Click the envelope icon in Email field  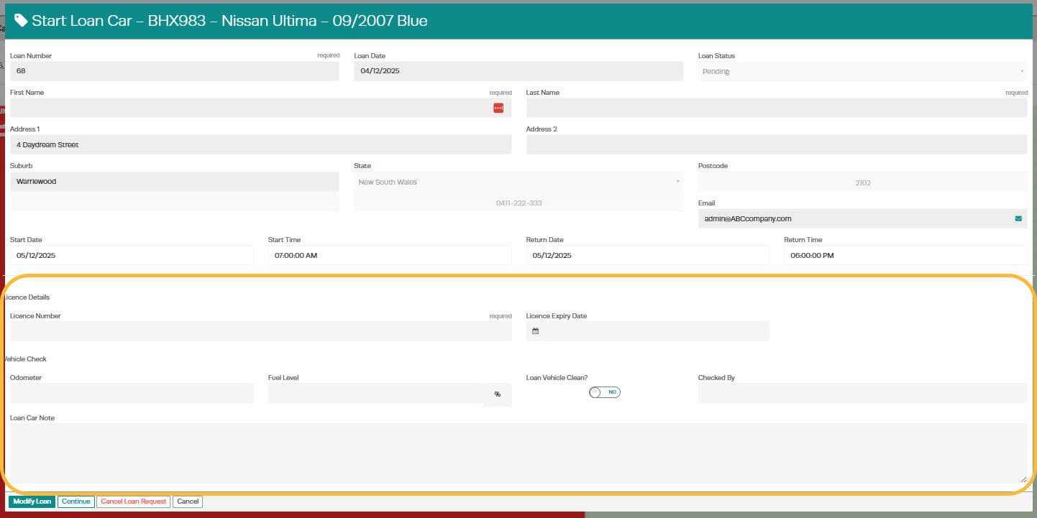coord(1018,218)
